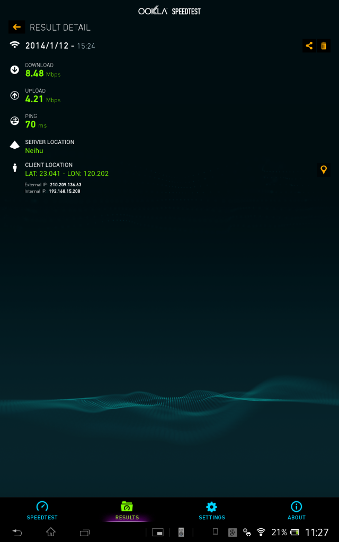Image resolution: width=339 pixels, height=542 pixels.
Task: Click the Ookla Speedtest logo
Action: coord(169,11)
